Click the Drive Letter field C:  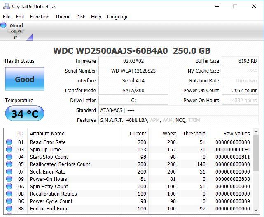133,101
